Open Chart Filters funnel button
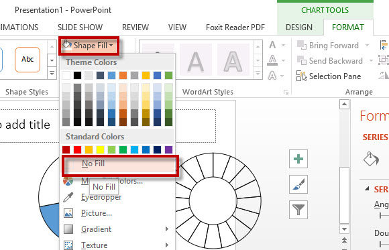Screen dimensions: 389x250 point(298,210)
